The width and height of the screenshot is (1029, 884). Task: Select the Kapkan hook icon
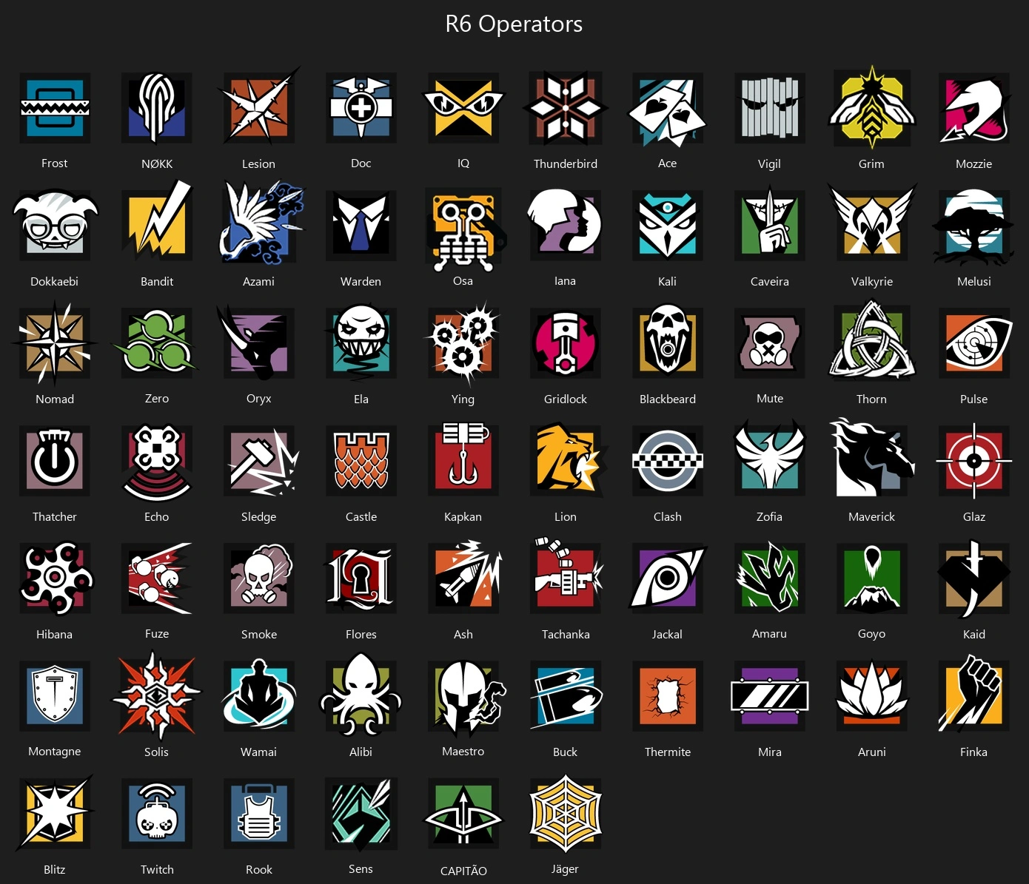coord(463,459)
